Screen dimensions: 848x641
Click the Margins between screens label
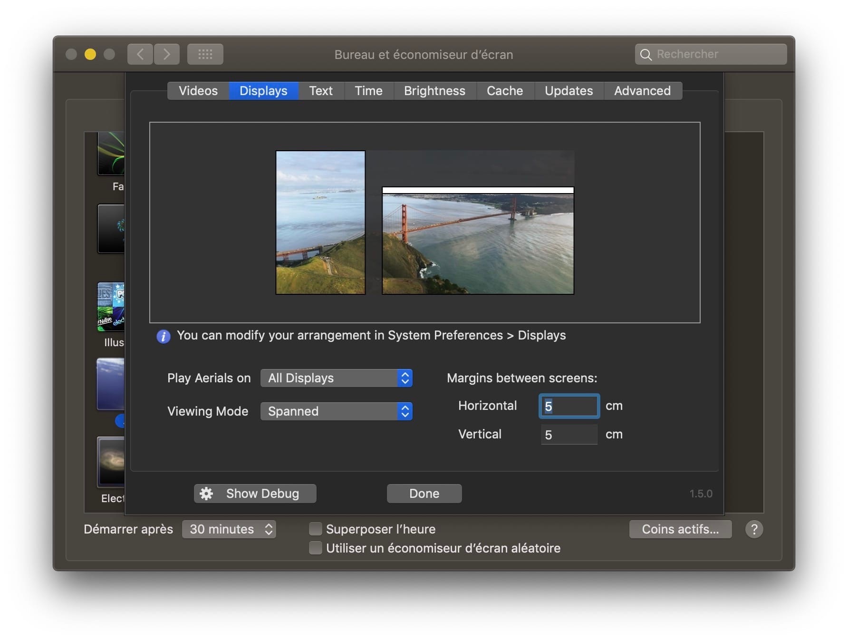pyautogui.click(x=522, y=378)
